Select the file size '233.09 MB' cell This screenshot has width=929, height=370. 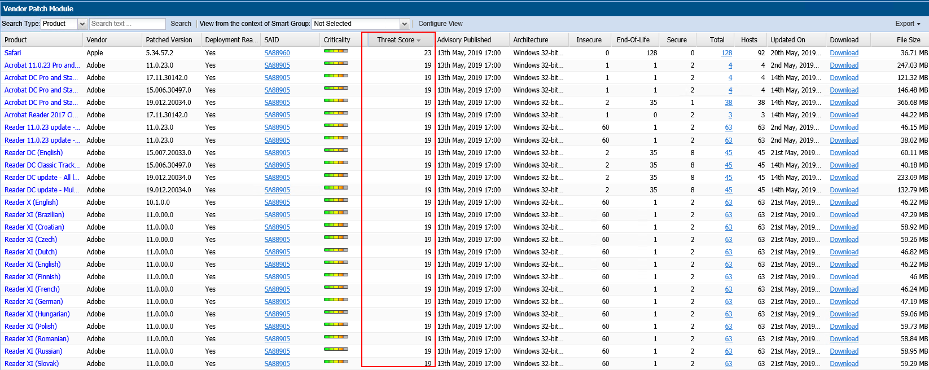[912, 178]
